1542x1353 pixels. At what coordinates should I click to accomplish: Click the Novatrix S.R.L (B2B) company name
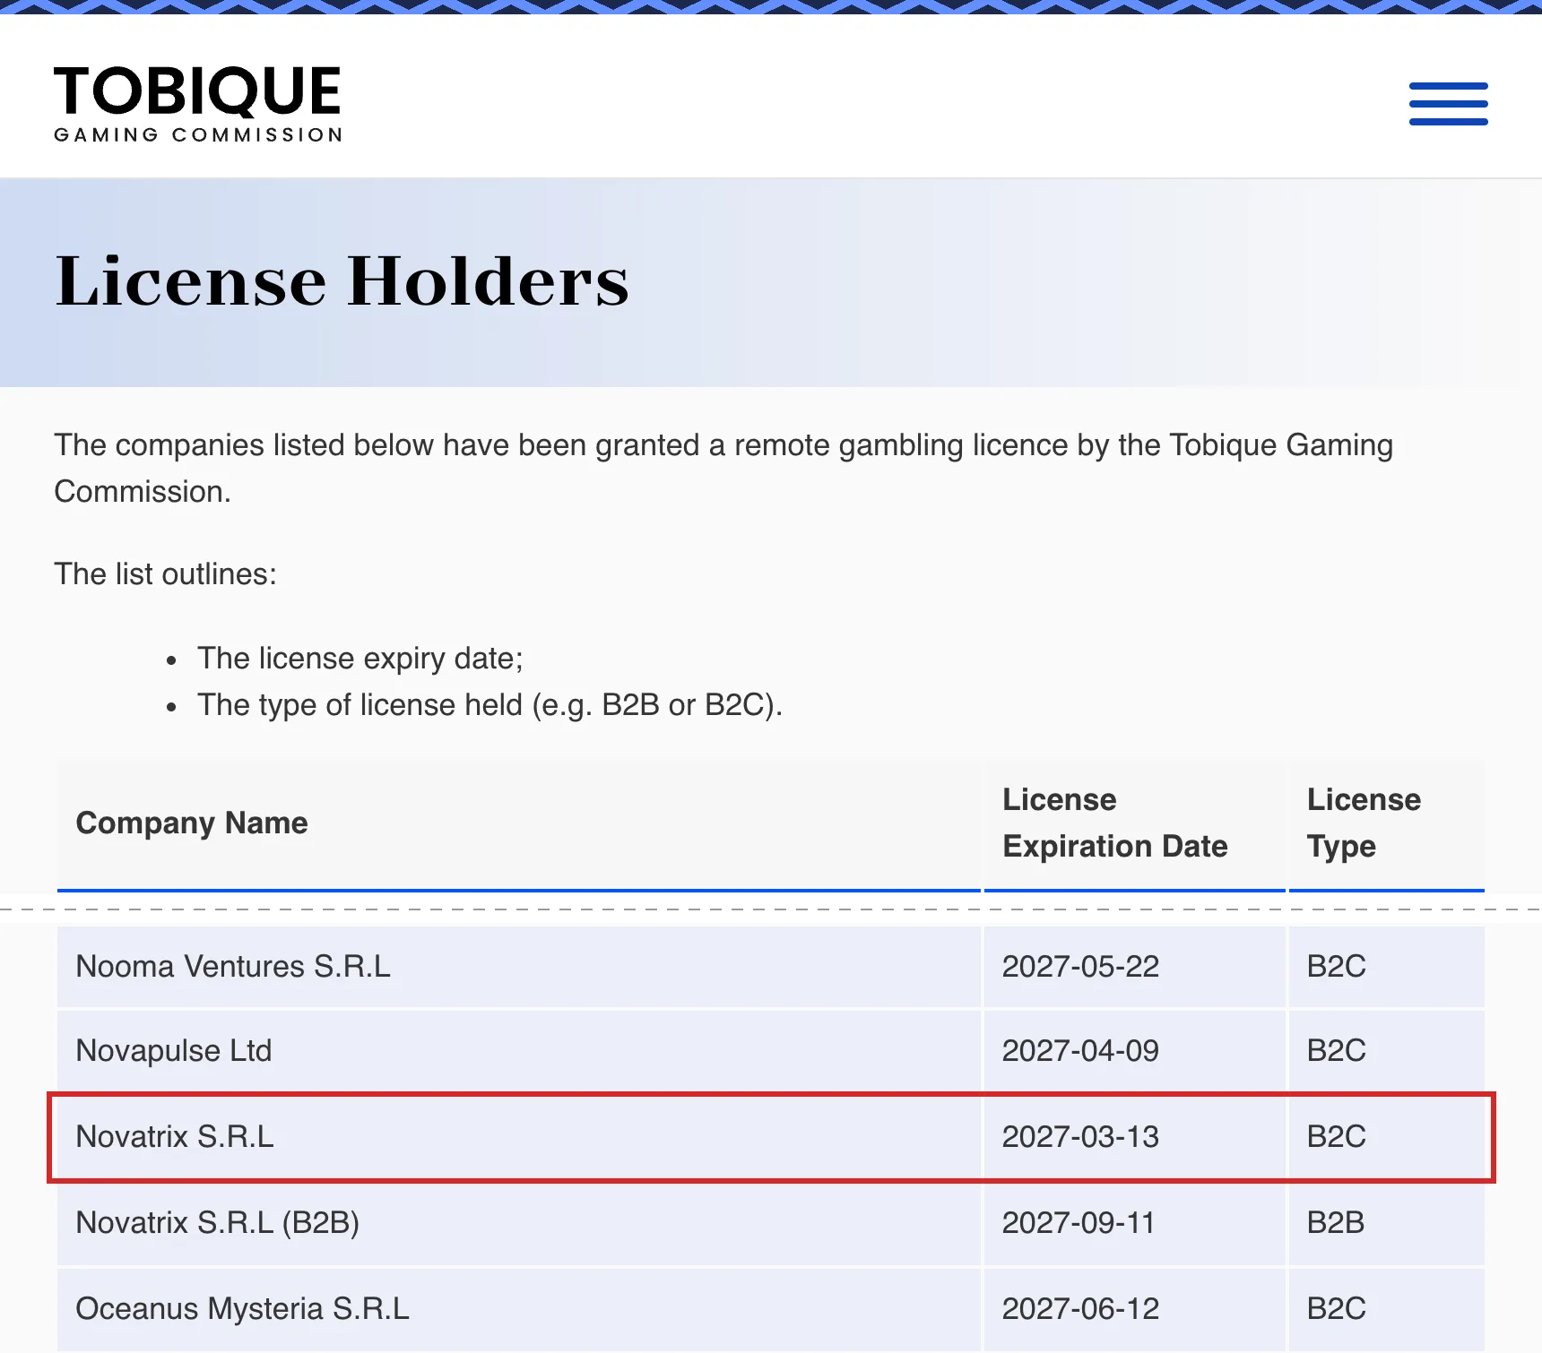click(218, 1222)
